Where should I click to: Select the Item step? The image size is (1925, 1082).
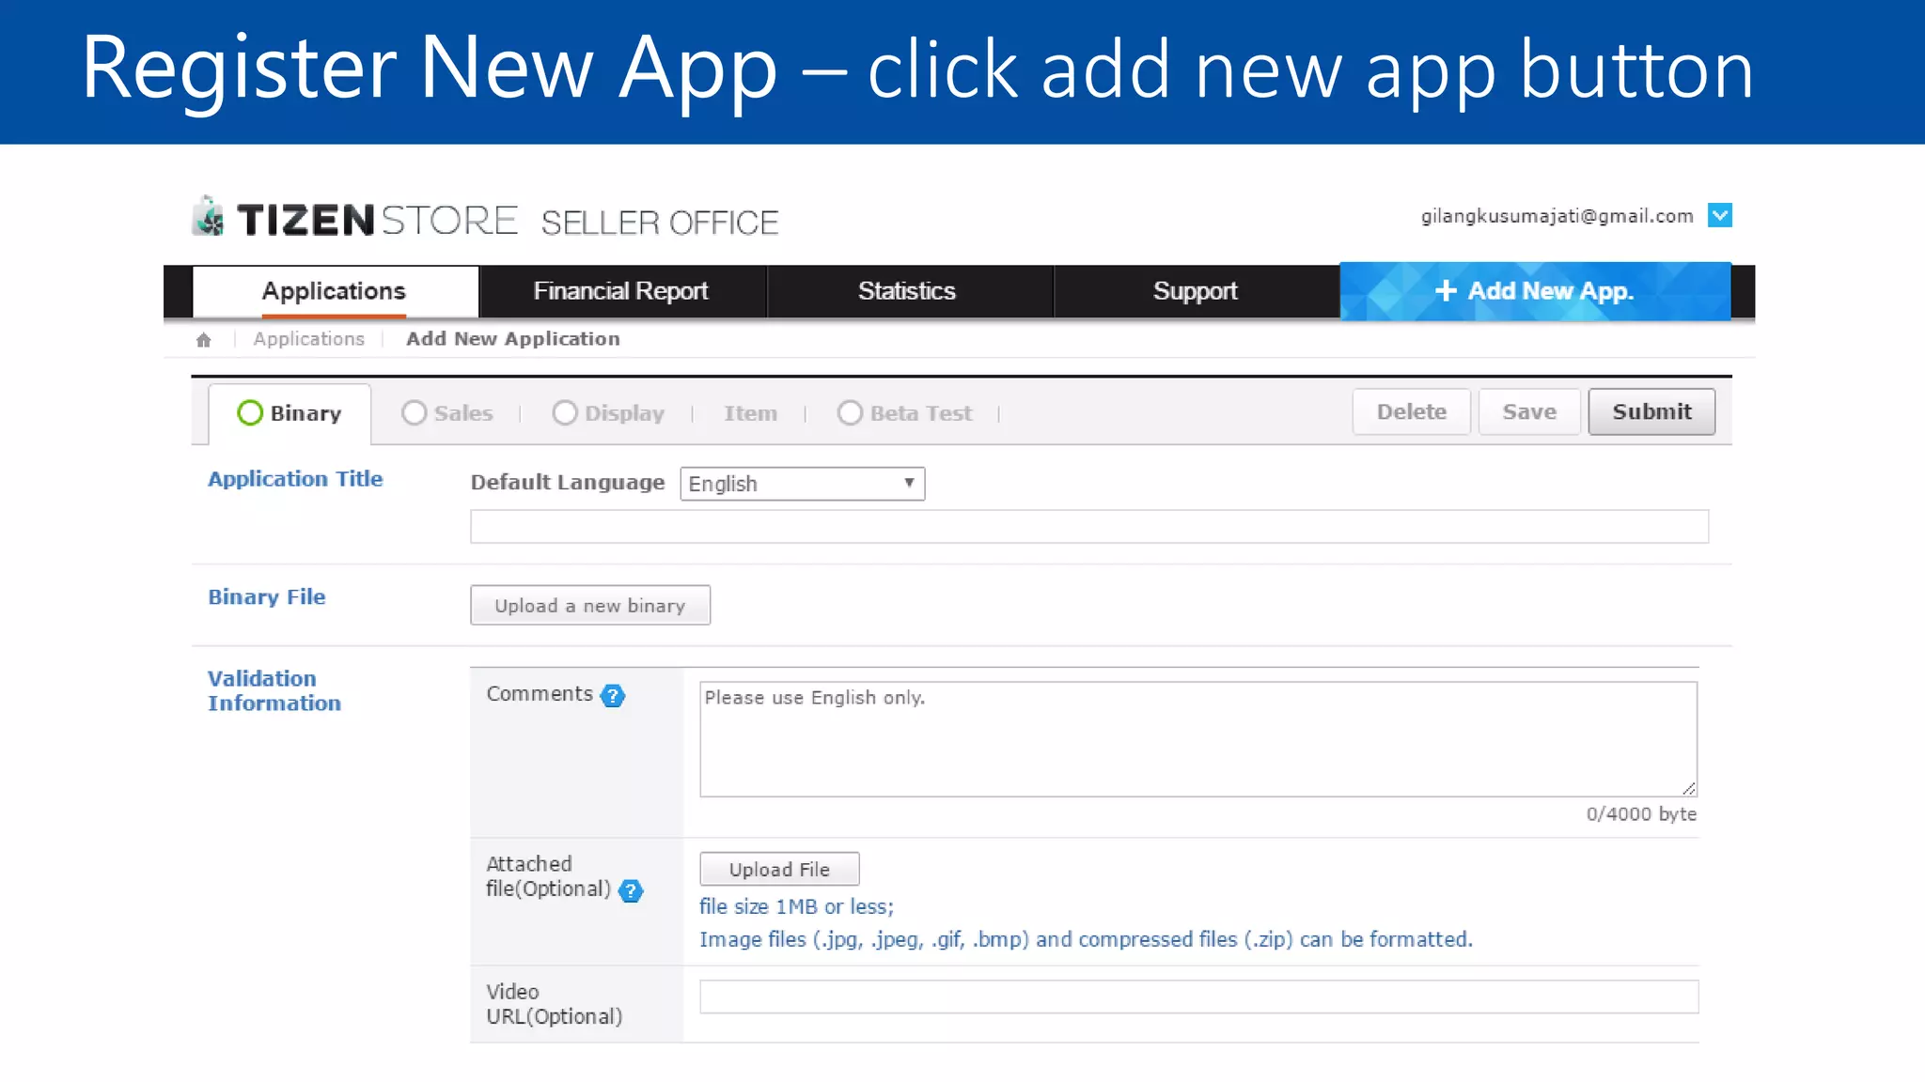751,413
